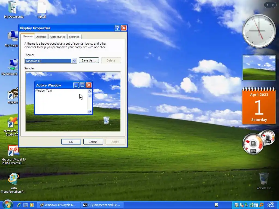Click the CPU meter gadget
Viewport: 279px width, 209px height.
point(253,144)
